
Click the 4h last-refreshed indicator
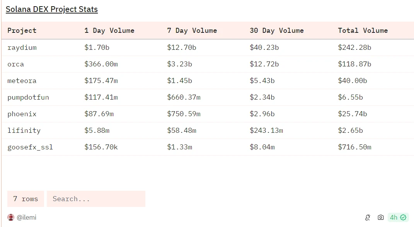(394, 217)
